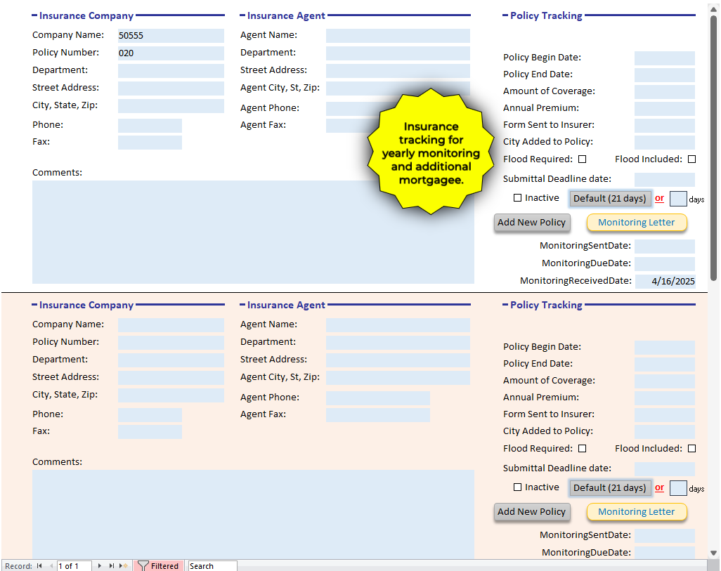Click the Policy Number field showing 020
Screen dimensions: 721x571
click(x=171, y=53)
